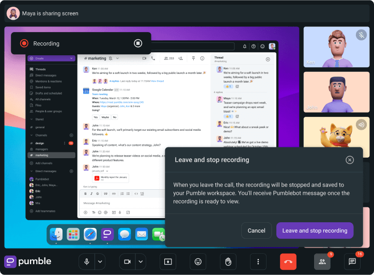Open the emoji reactions button

[198, 262]
